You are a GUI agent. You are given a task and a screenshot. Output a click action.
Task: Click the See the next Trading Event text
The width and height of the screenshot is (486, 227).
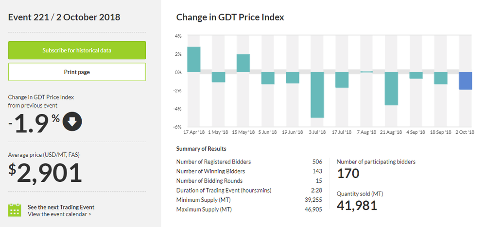click(61, 207)
